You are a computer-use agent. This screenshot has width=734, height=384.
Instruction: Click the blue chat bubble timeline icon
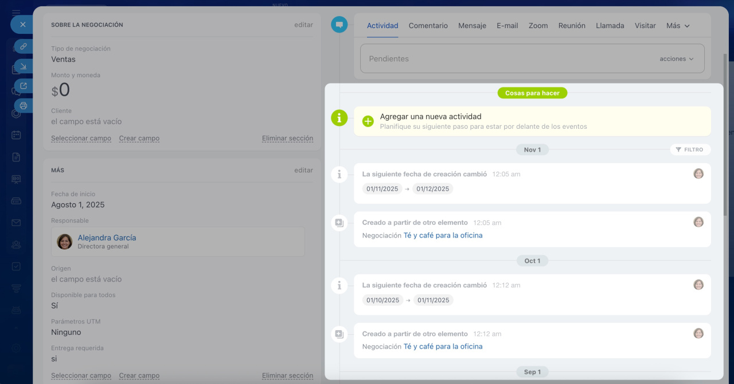tap(339, 25)
